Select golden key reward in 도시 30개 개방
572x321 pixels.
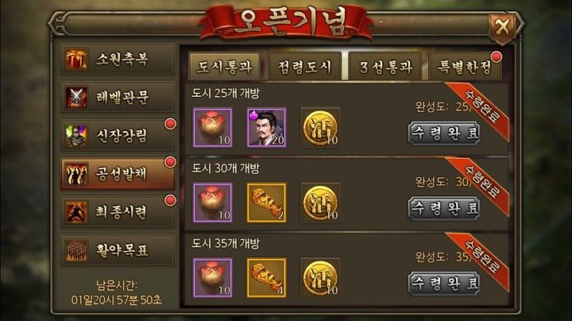[266, 203]
